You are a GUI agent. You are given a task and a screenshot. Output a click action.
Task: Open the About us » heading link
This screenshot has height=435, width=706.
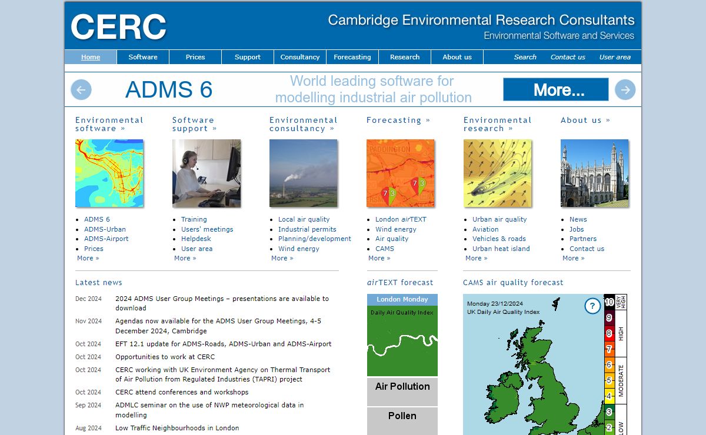(x=585, y=120)
